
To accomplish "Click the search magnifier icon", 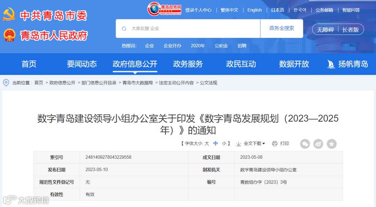I will [x=124, y=29].
